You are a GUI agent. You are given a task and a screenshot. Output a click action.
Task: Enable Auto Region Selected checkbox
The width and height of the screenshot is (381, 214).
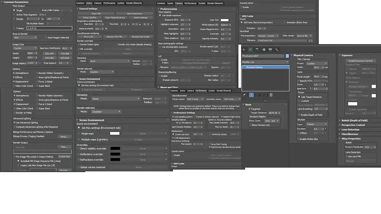point(46,38)
